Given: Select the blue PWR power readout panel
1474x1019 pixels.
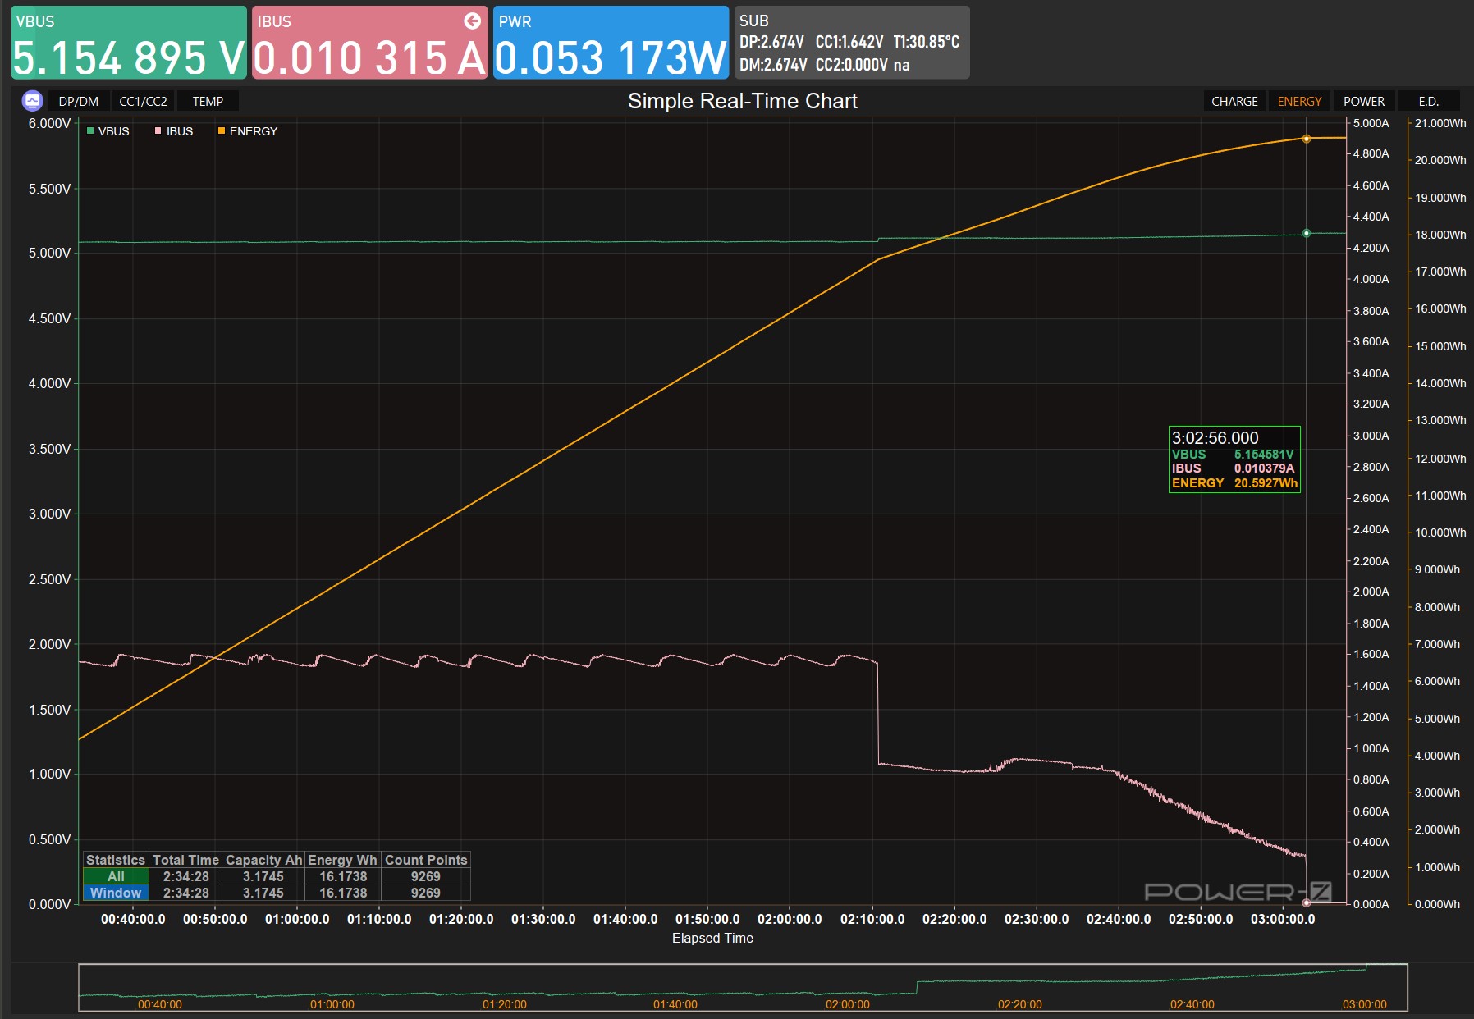Looking at the screenshot, I should pyautogui.click(x=611, y=43).
